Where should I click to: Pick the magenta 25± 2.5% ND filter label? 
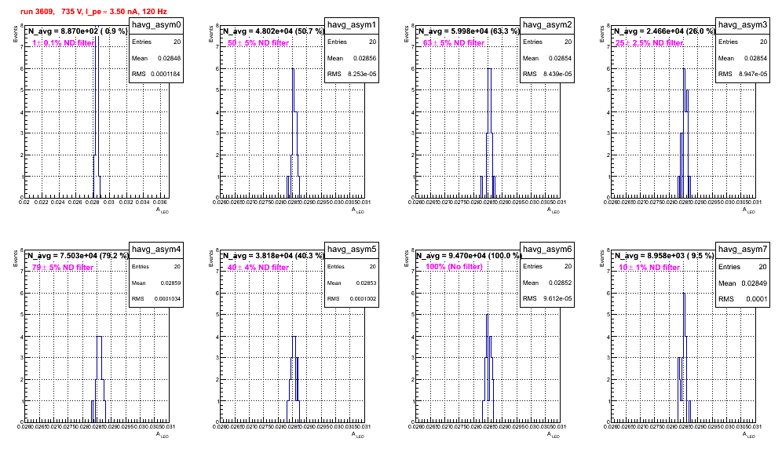tap(649, 43)
